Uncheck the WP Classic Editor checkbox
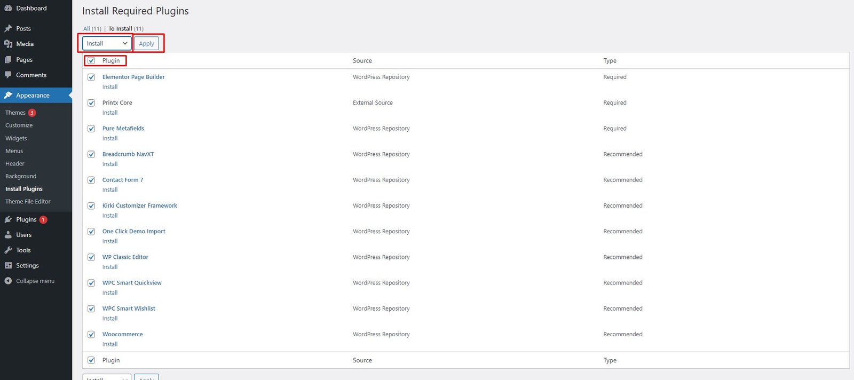 coord(91,257)
